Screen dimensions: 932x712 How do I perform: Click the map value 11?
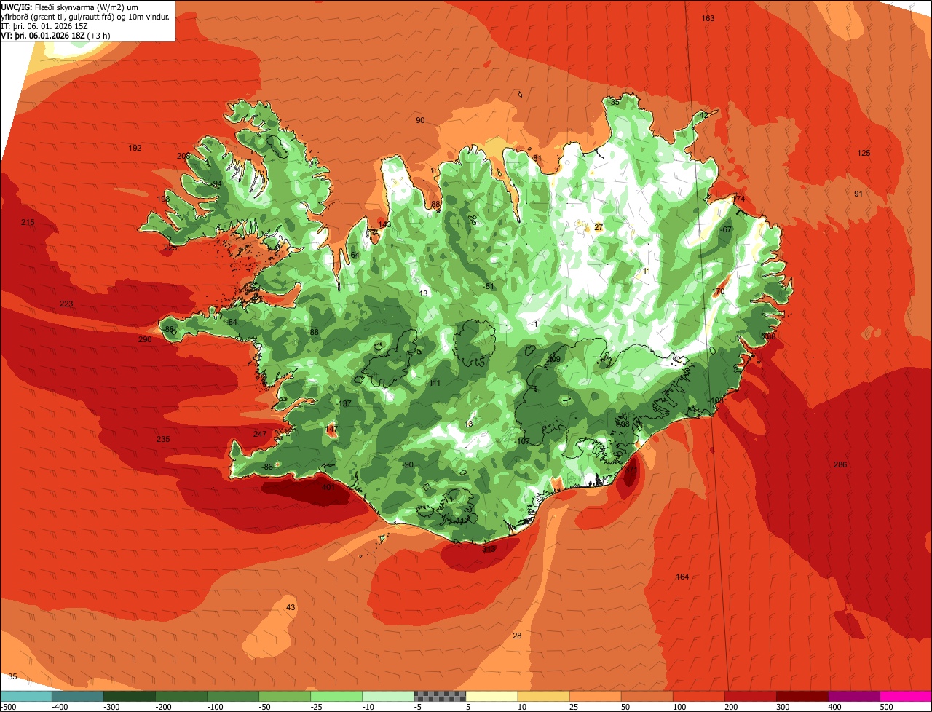coord(647,271)
